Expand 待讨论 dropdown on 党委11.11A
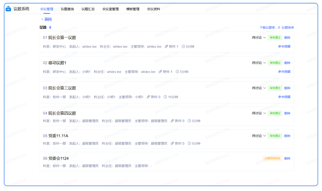The image size is (322, 191). pyautogui.click(x=259, y=136)
